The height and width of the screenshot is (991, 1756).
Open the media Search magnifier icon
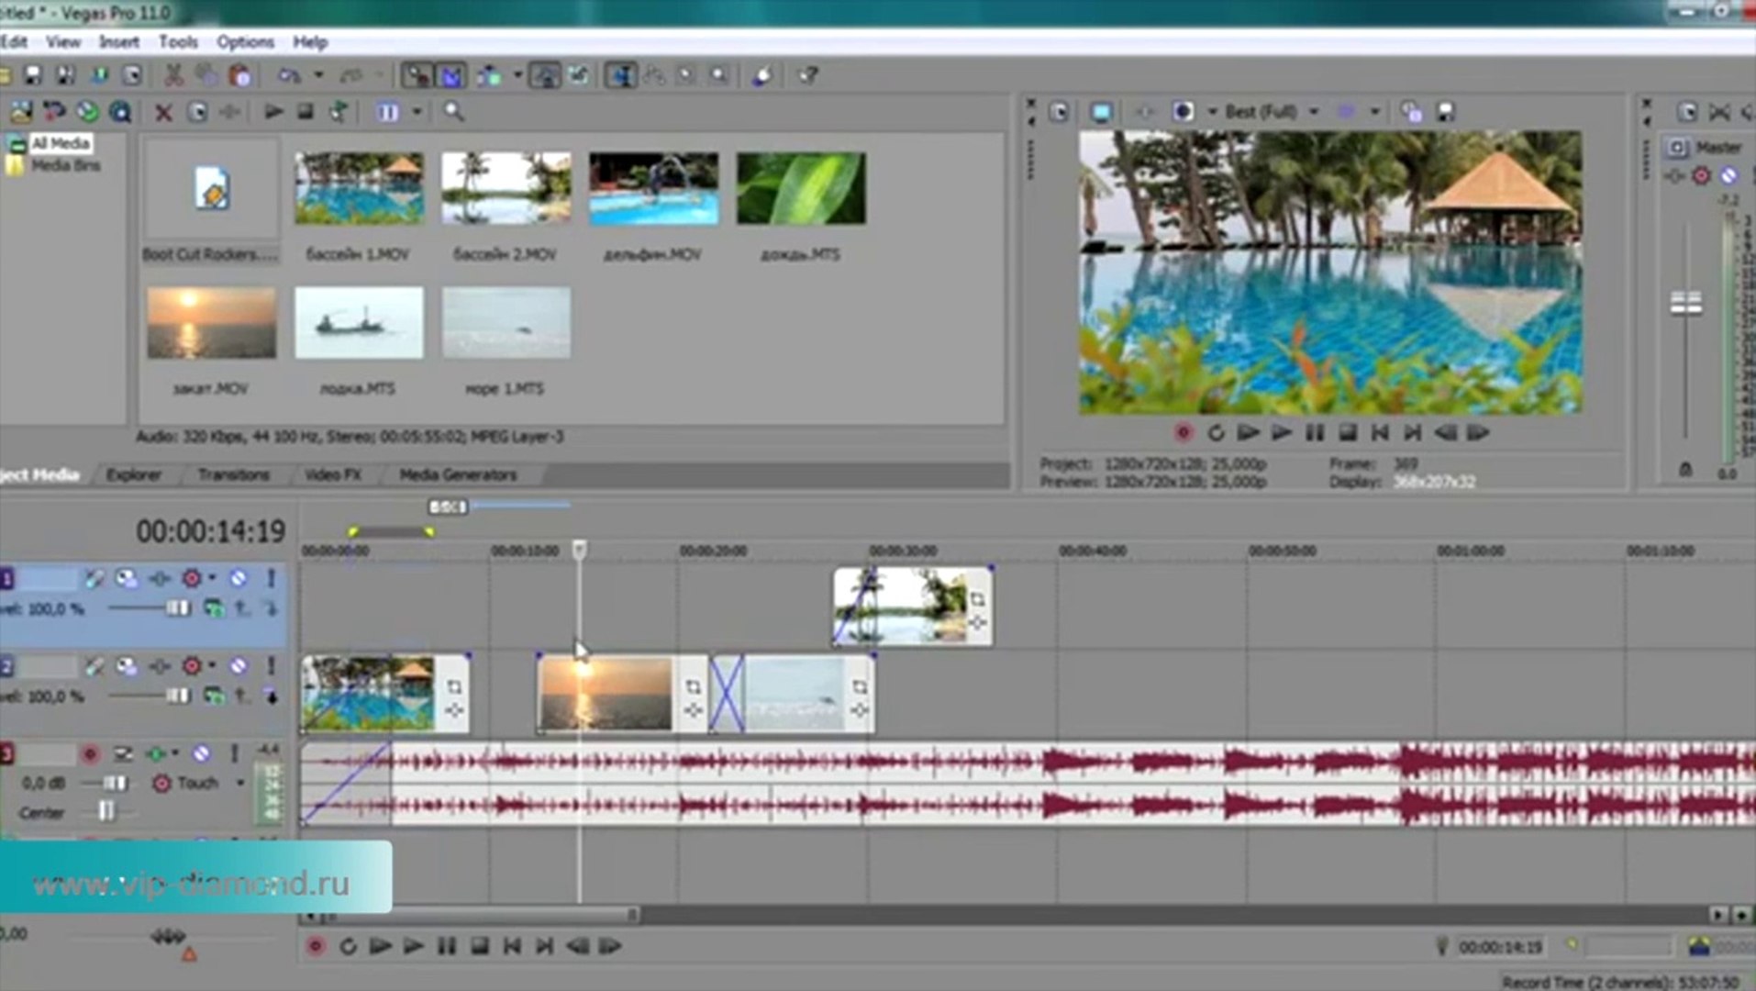click(453, 112)
